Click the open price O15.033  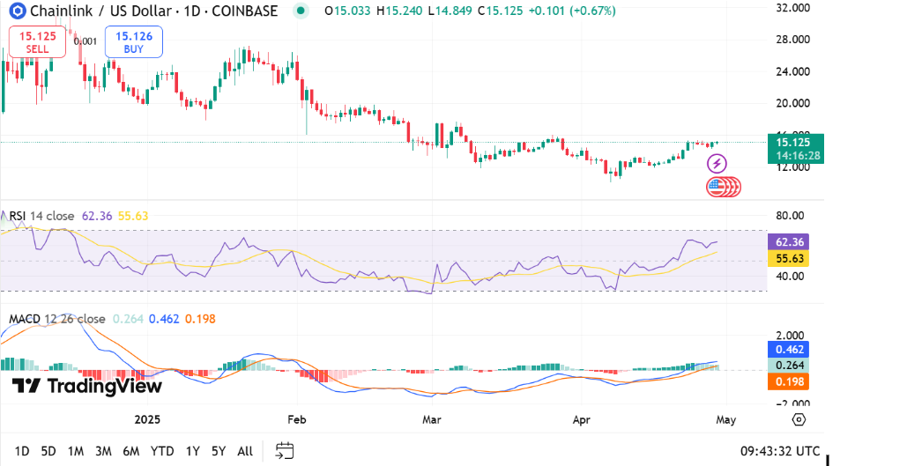tap(347, 11)
